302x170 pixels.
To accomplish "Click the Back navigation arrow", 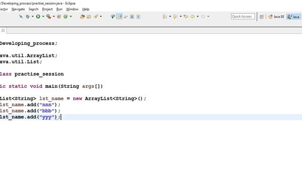I will [x=193, y=17].
